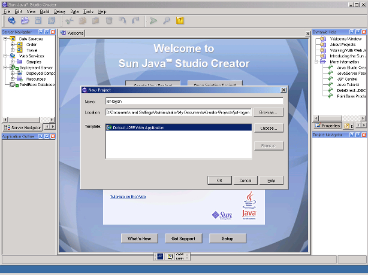The image size is (368, 275).
Task: Expand the Samples folder node
Action: click(x=13, y=62)
